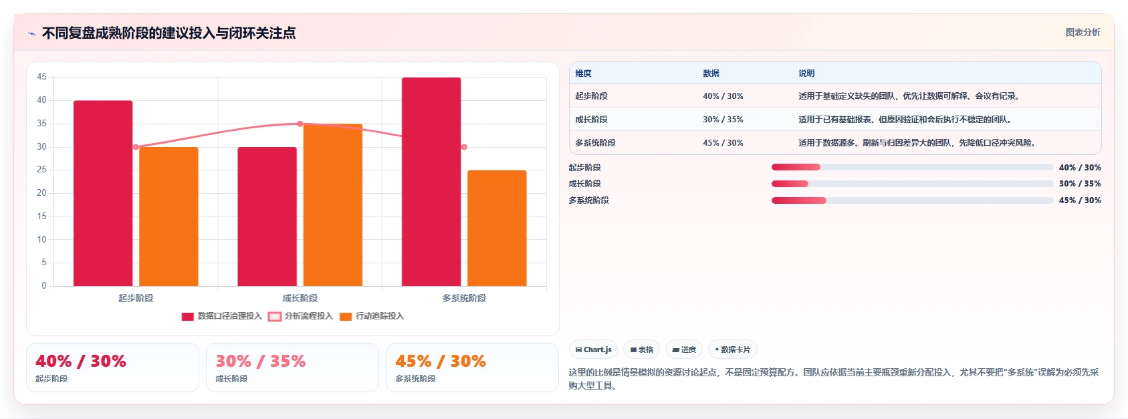Click the line peak point above 成长阶段
The image size is (1128, 419).
[x=300, y=124]
